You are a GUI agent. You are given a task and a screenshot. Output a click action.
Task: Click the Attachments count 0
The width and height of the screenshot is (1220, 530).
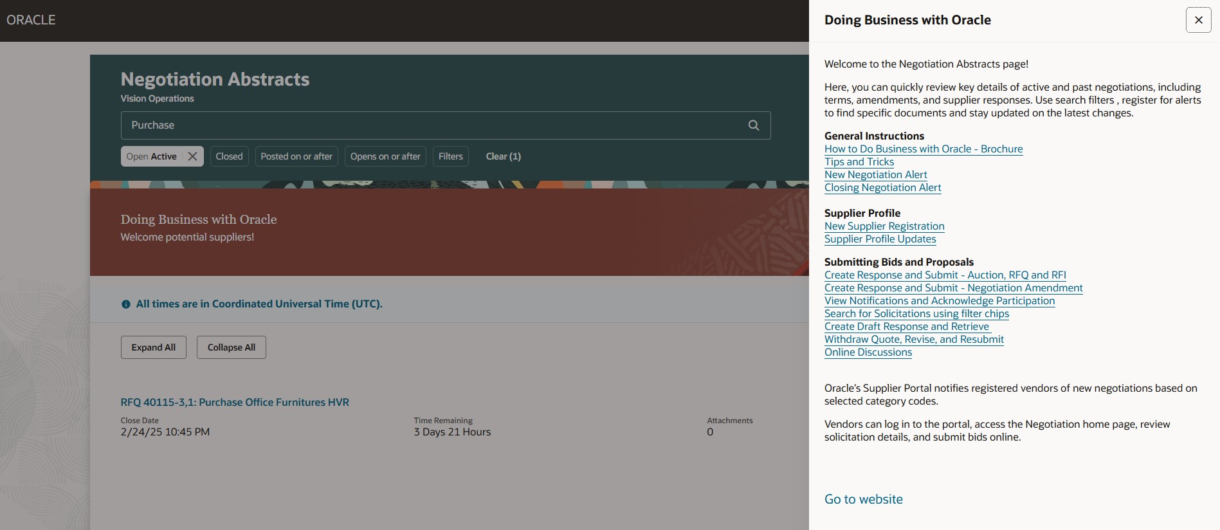tap(710, 432)
